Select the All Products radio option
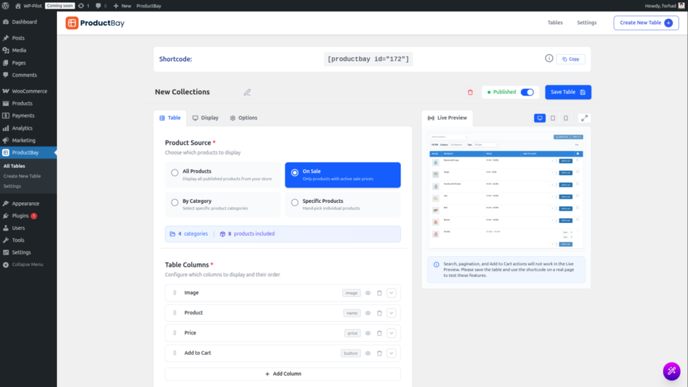The height and width of the screenshot is (387, 688). [x=175, y=173]
